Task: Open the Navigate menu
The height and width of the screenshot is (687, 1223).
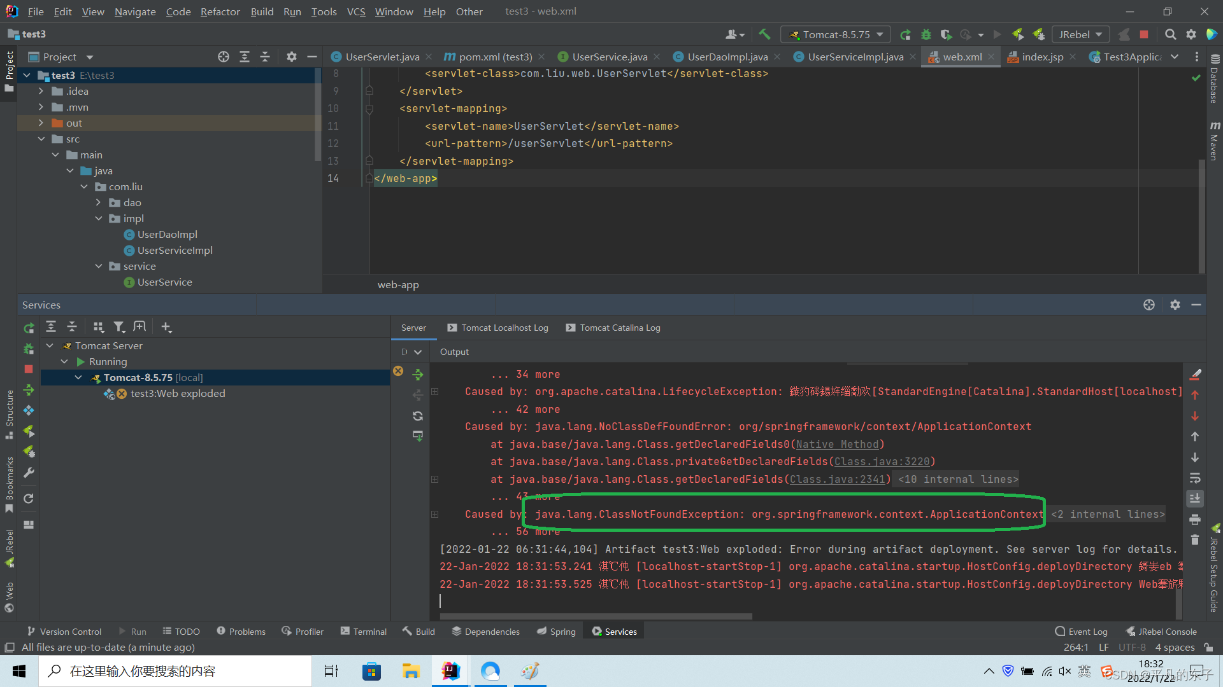Action: pyautogui.click(x=135, y=11)
